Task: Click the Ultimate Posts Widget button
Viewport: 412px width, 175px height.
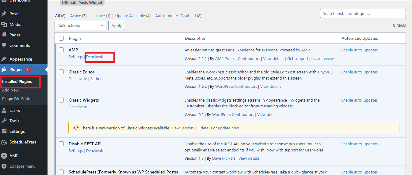Action: (x=82, y=3)
